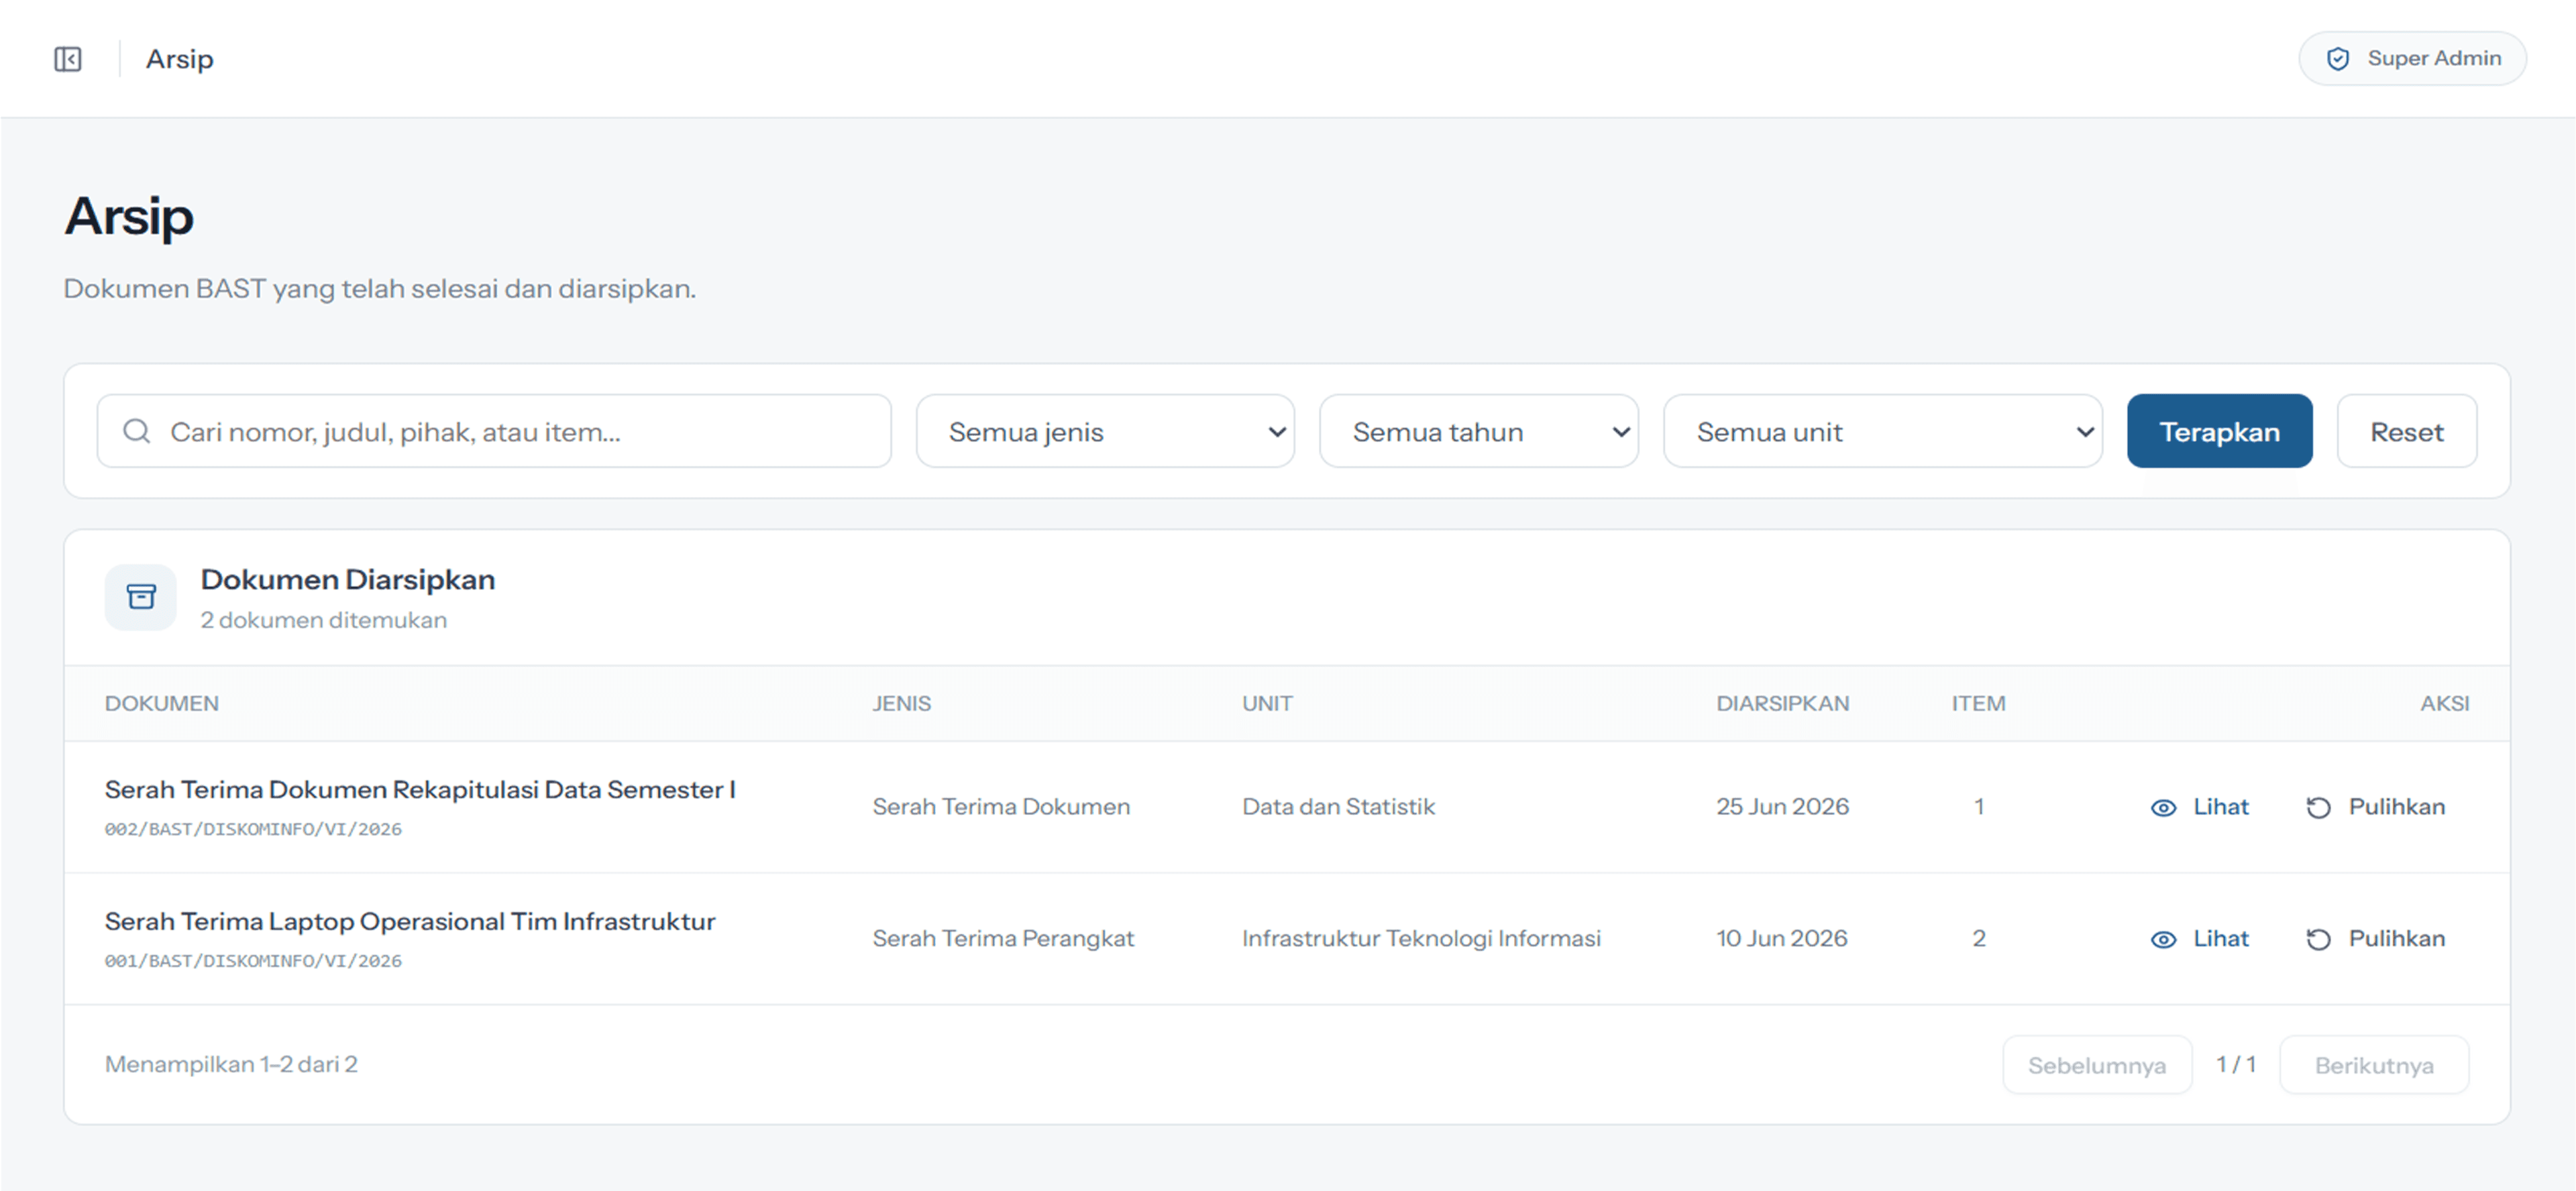2576x1191 pixels.
Task: Click document number 002/BAST/DISKOMINFO/VI/2026
Action: click(253, 829)
